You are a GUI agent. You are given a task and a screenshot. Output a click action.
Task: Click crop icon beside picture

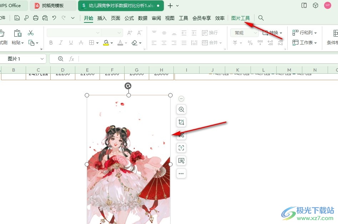pyautogui.click(x=181, y=122)
